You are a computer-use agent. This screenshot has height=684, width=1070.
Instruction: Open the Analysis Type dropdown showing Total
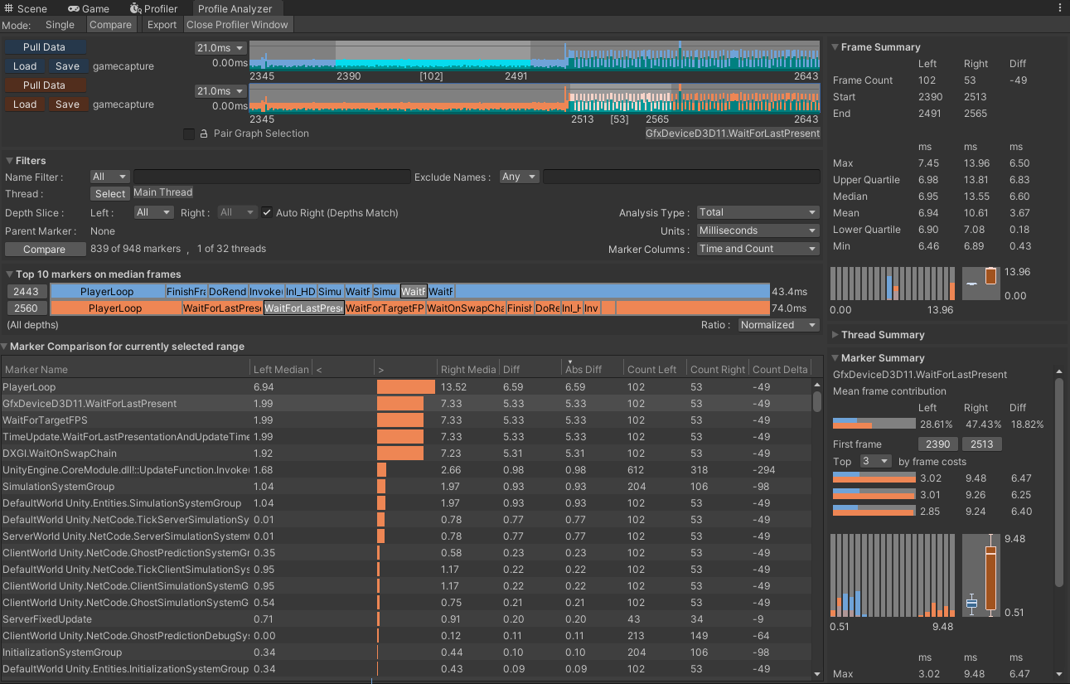coord(757,212)
